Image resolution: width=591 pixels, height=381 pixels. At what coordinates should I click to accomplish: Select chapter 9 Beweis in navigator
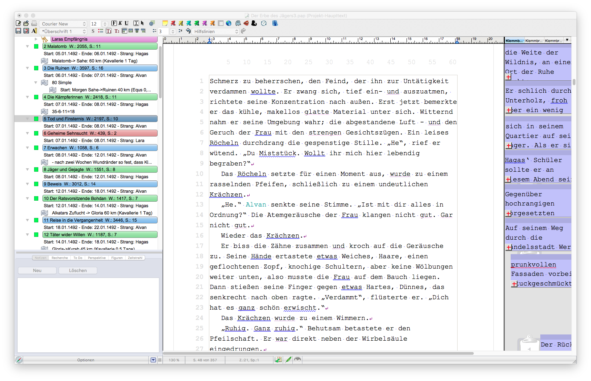pos(100,184)
